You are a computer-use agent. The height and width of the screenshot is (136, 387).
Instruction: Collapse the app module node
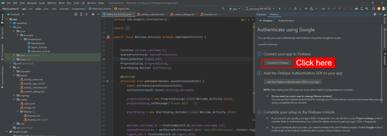[7, 19]
